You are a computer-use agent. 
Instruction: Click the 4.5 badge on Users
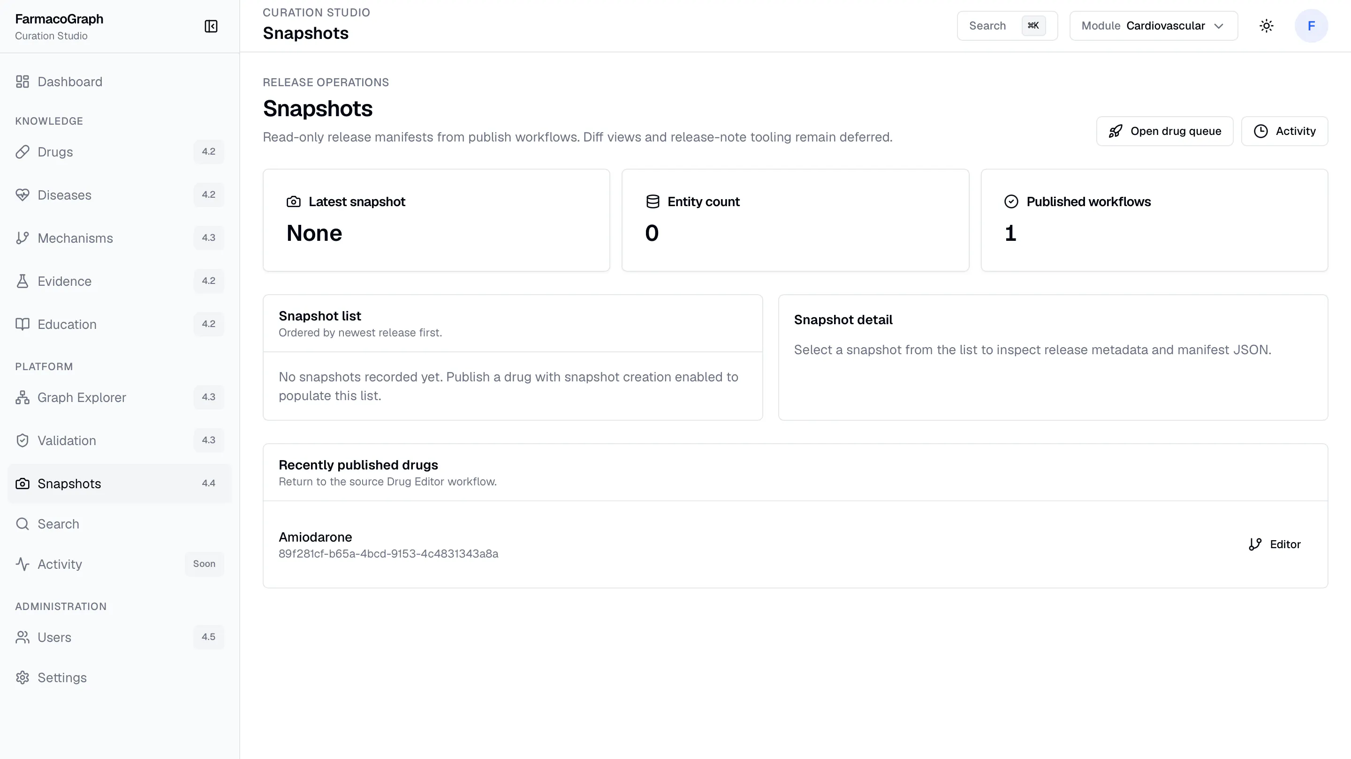209,637
